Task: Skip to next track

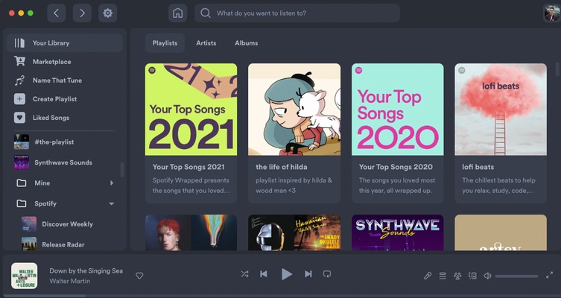Action: coord(308,274)
